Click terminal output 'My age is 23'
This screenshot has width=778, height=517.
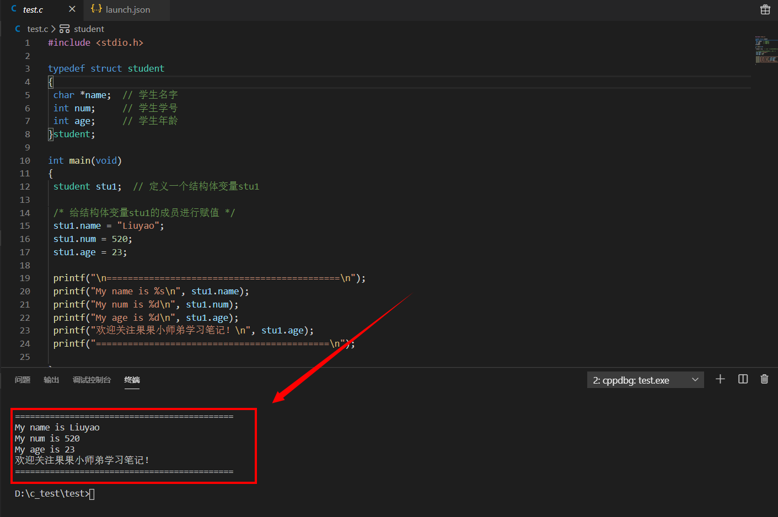pyautogui.click(x=45, y=449)
